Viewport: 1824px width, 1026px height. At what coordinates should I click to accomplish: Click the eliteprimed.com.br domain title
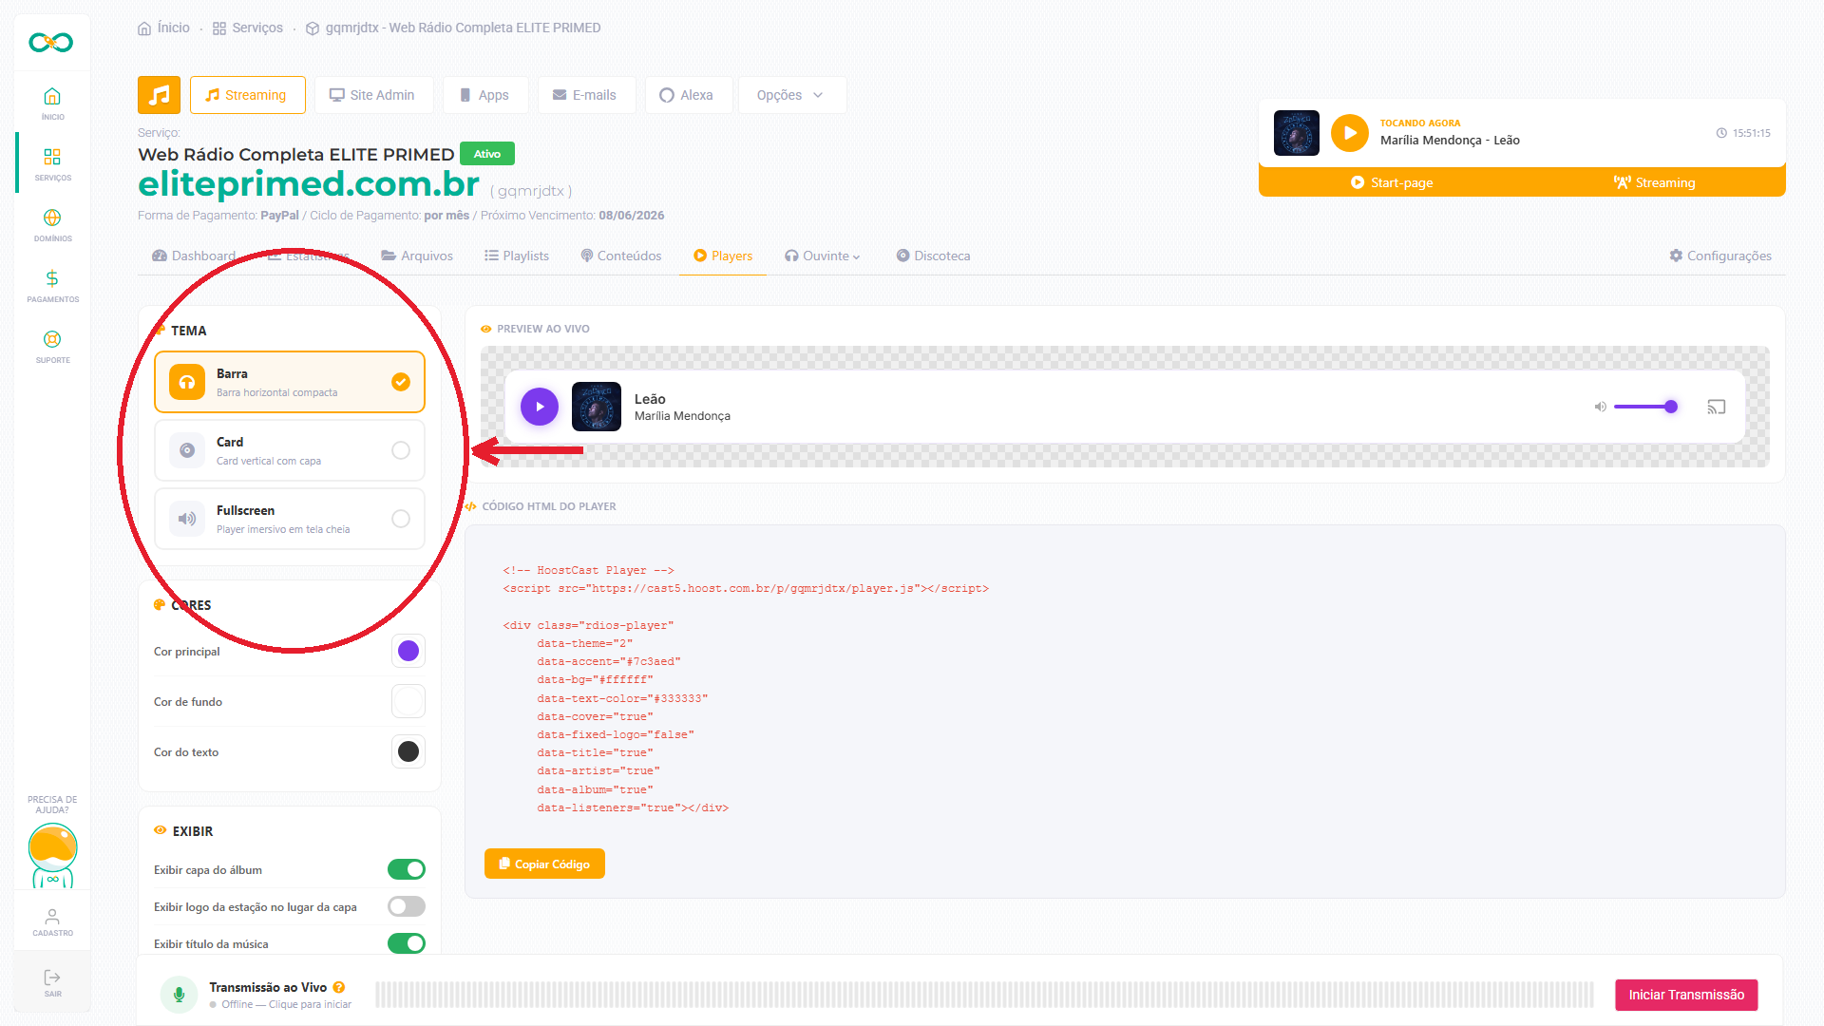coord(309,183)
